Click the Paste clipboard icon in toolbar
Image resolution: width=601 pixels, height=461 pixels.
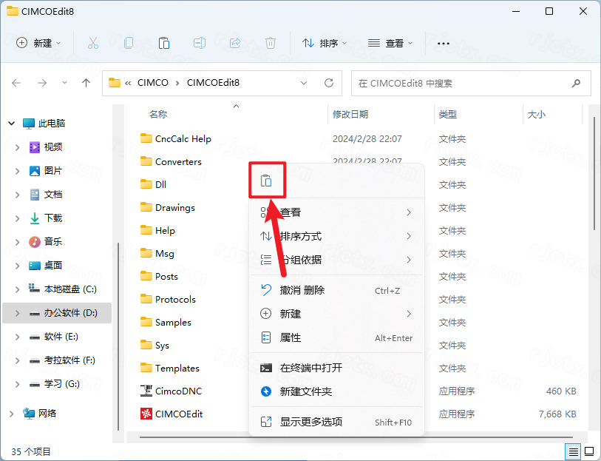click(164, 43)
